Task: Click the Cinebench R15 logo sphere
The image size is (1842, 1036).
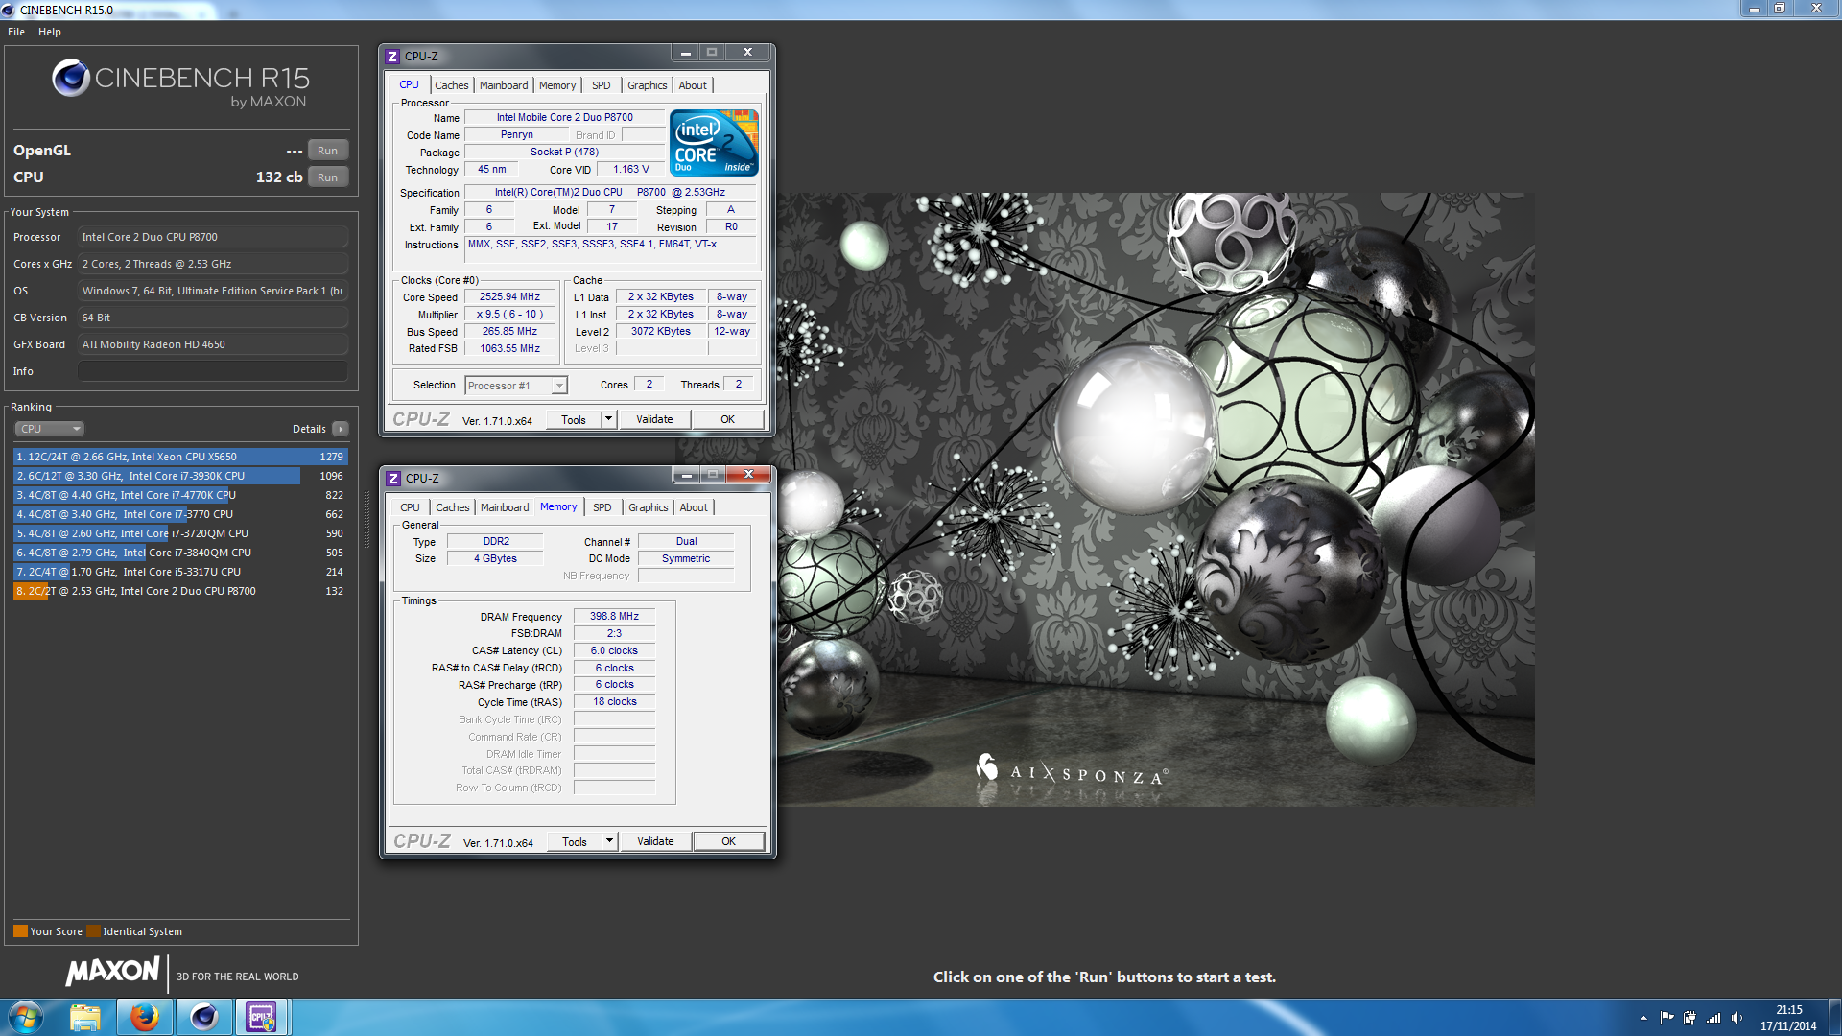Action: [70, 78]
